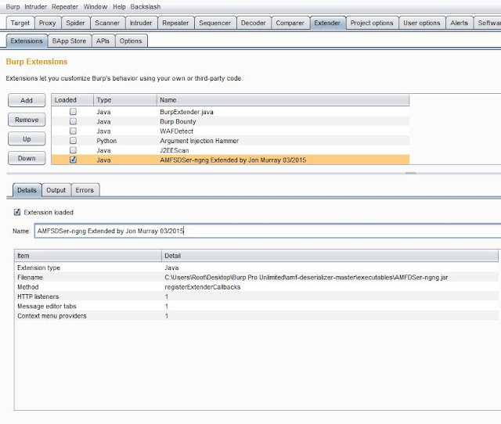Image resolution: width=501 pixels, height=424 pixels.
Task: Switch to the Alerts tab
Action: pos(460,23)
